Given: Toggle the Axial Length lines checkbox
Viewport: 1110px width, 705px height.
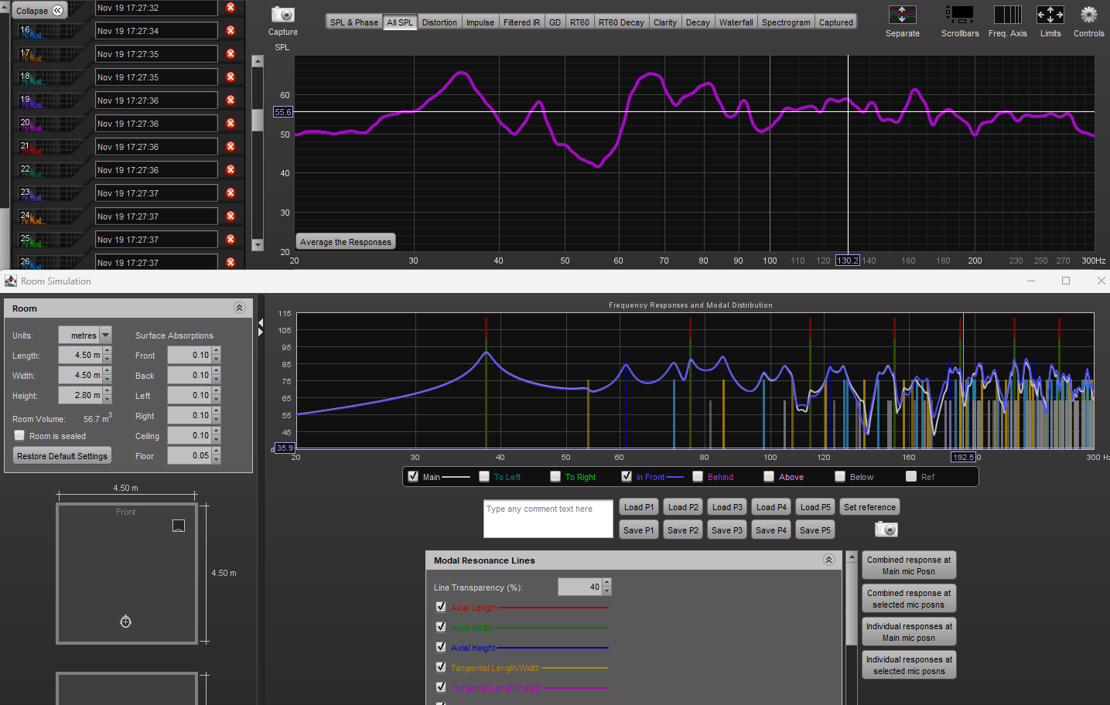Looking at the screenshot, I should pos(441,607).
